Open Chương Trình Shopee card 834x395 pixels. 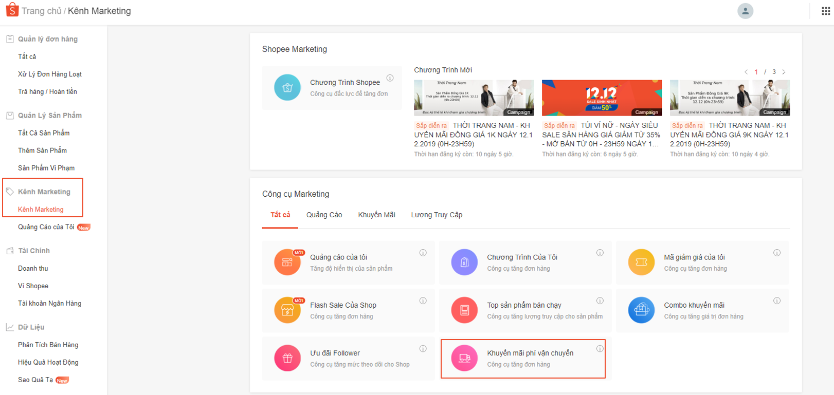(x=332, y=87)
